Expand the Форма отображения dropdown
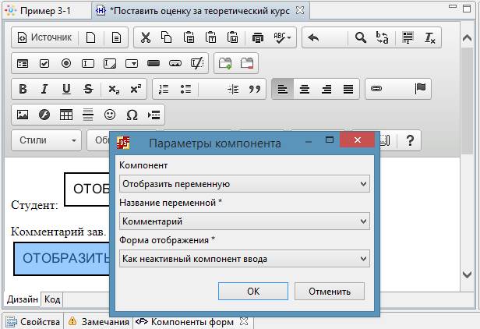This screenshot has height=329, width=480. pyautogui.click(x=245, y=259)
